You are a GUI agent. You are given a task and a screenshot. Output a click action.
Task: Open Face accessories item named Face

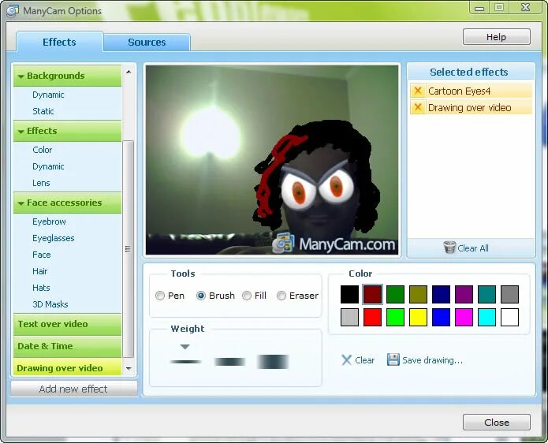coord(42,255)
